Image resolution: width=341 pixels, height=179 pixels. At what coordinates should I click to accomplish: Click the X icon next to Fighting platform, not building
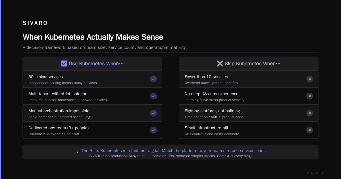[310, 113]
